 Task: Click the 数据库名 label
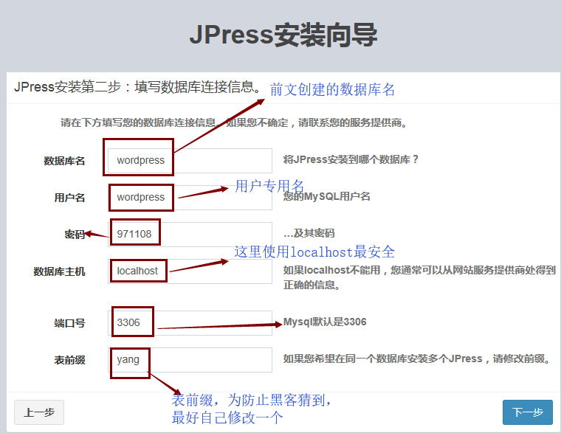point(64,161)
